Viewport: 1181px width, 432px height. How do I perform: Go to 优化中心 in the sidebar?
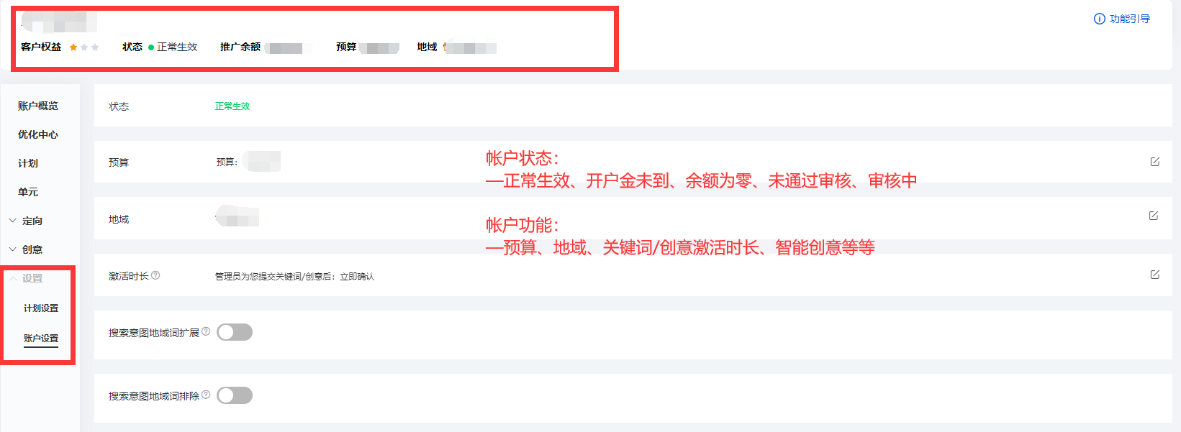38,134
